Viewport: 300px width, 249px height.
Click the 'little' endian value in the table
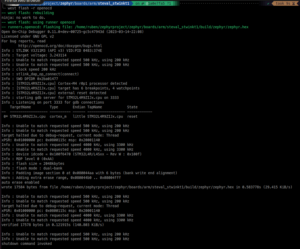(x=79, y=116)
